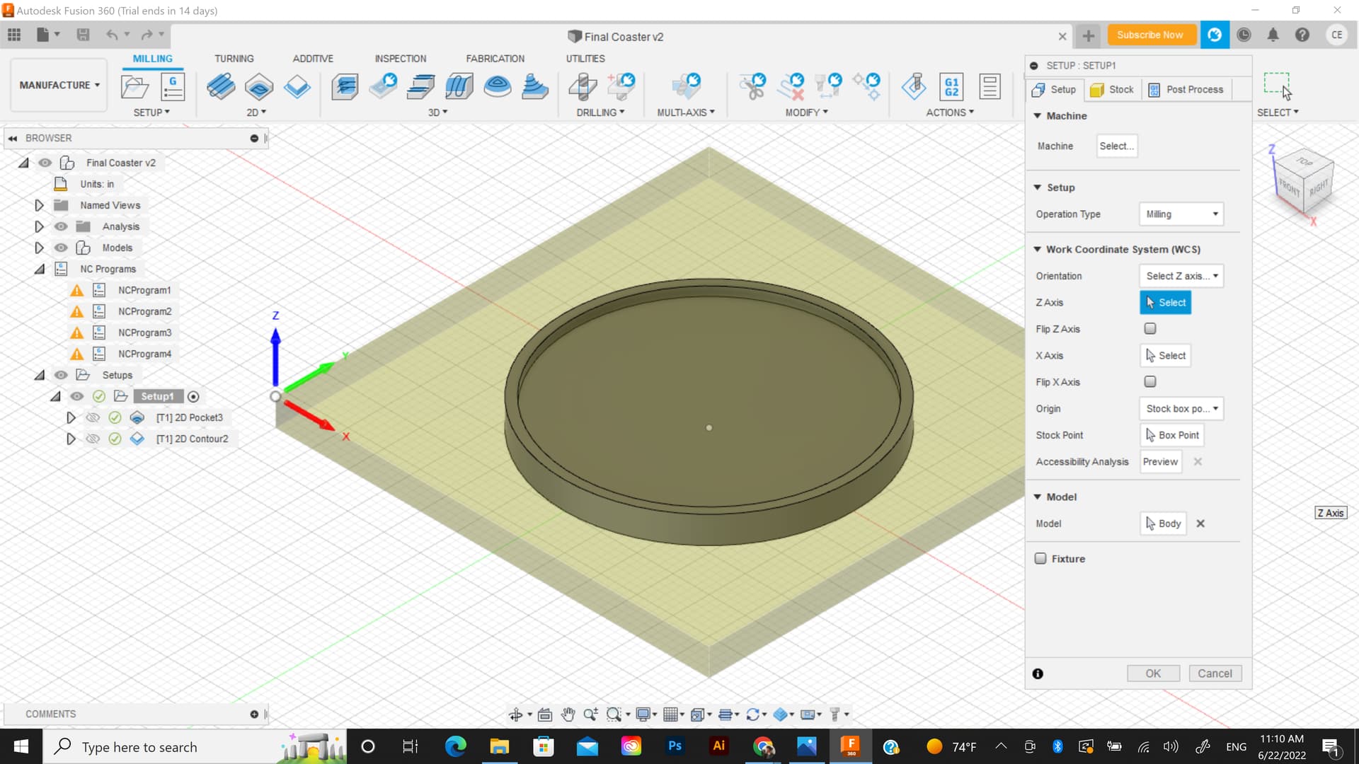Viewport: 1359px width, 764px height.
Task: Click the Multi-Axis Swarf tool icon
Action: click(x=686, y=87)
